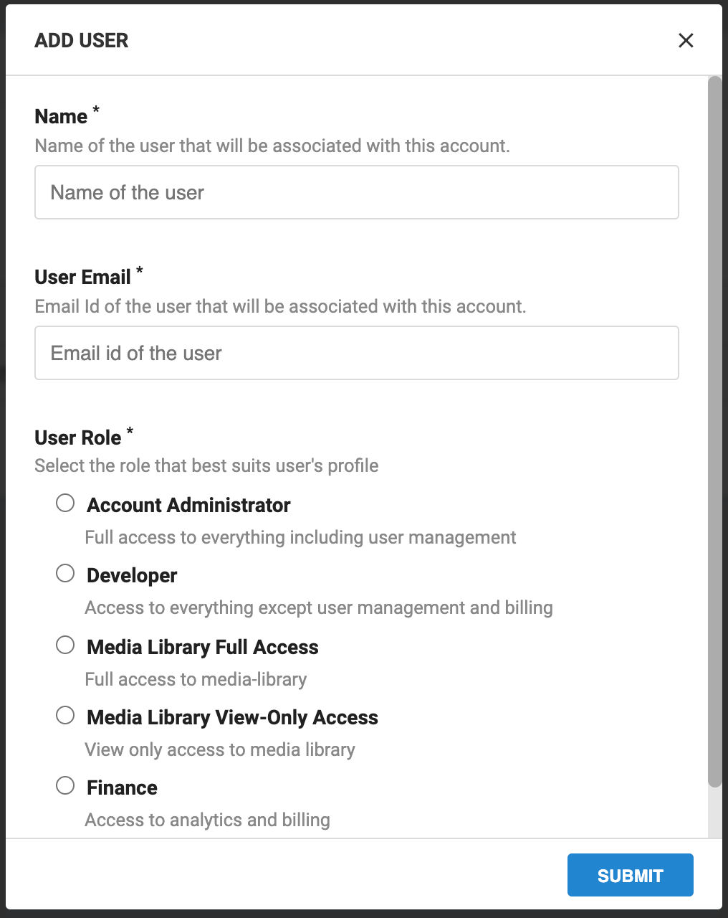The image size is (728, 918).
Task: Click the User Email label
Action: 83,277
